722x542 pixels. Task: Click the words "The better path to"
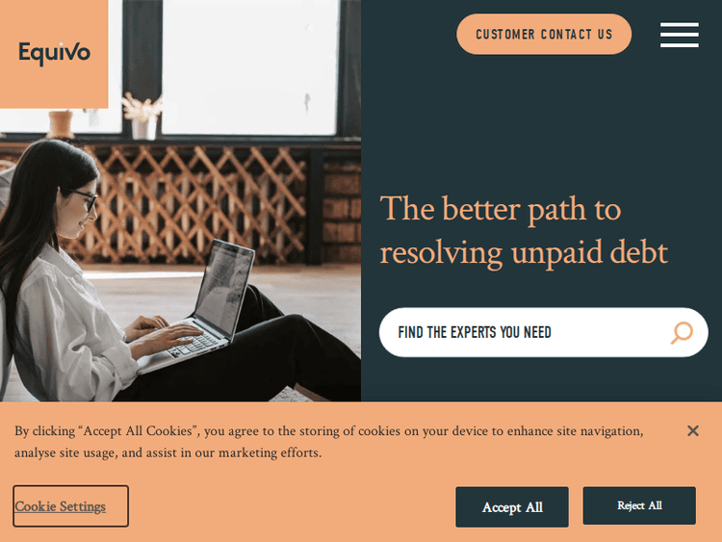501,210
